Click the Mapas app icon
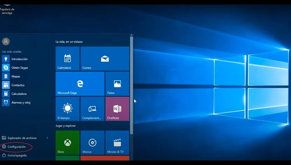The image size is (291, 165). coord(6,76)
